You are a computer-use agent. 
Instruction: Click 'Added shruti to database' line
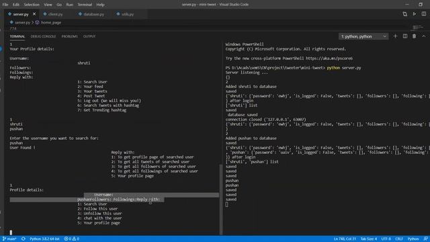251,87
